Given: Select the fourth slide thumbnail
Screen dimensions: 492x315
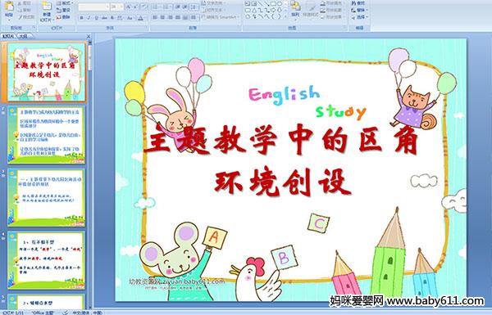Looking at the screenshot, I should pos(47,260).
